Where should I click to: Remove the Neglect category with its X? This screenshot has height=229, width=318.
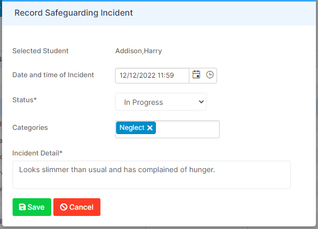(150, 128)
